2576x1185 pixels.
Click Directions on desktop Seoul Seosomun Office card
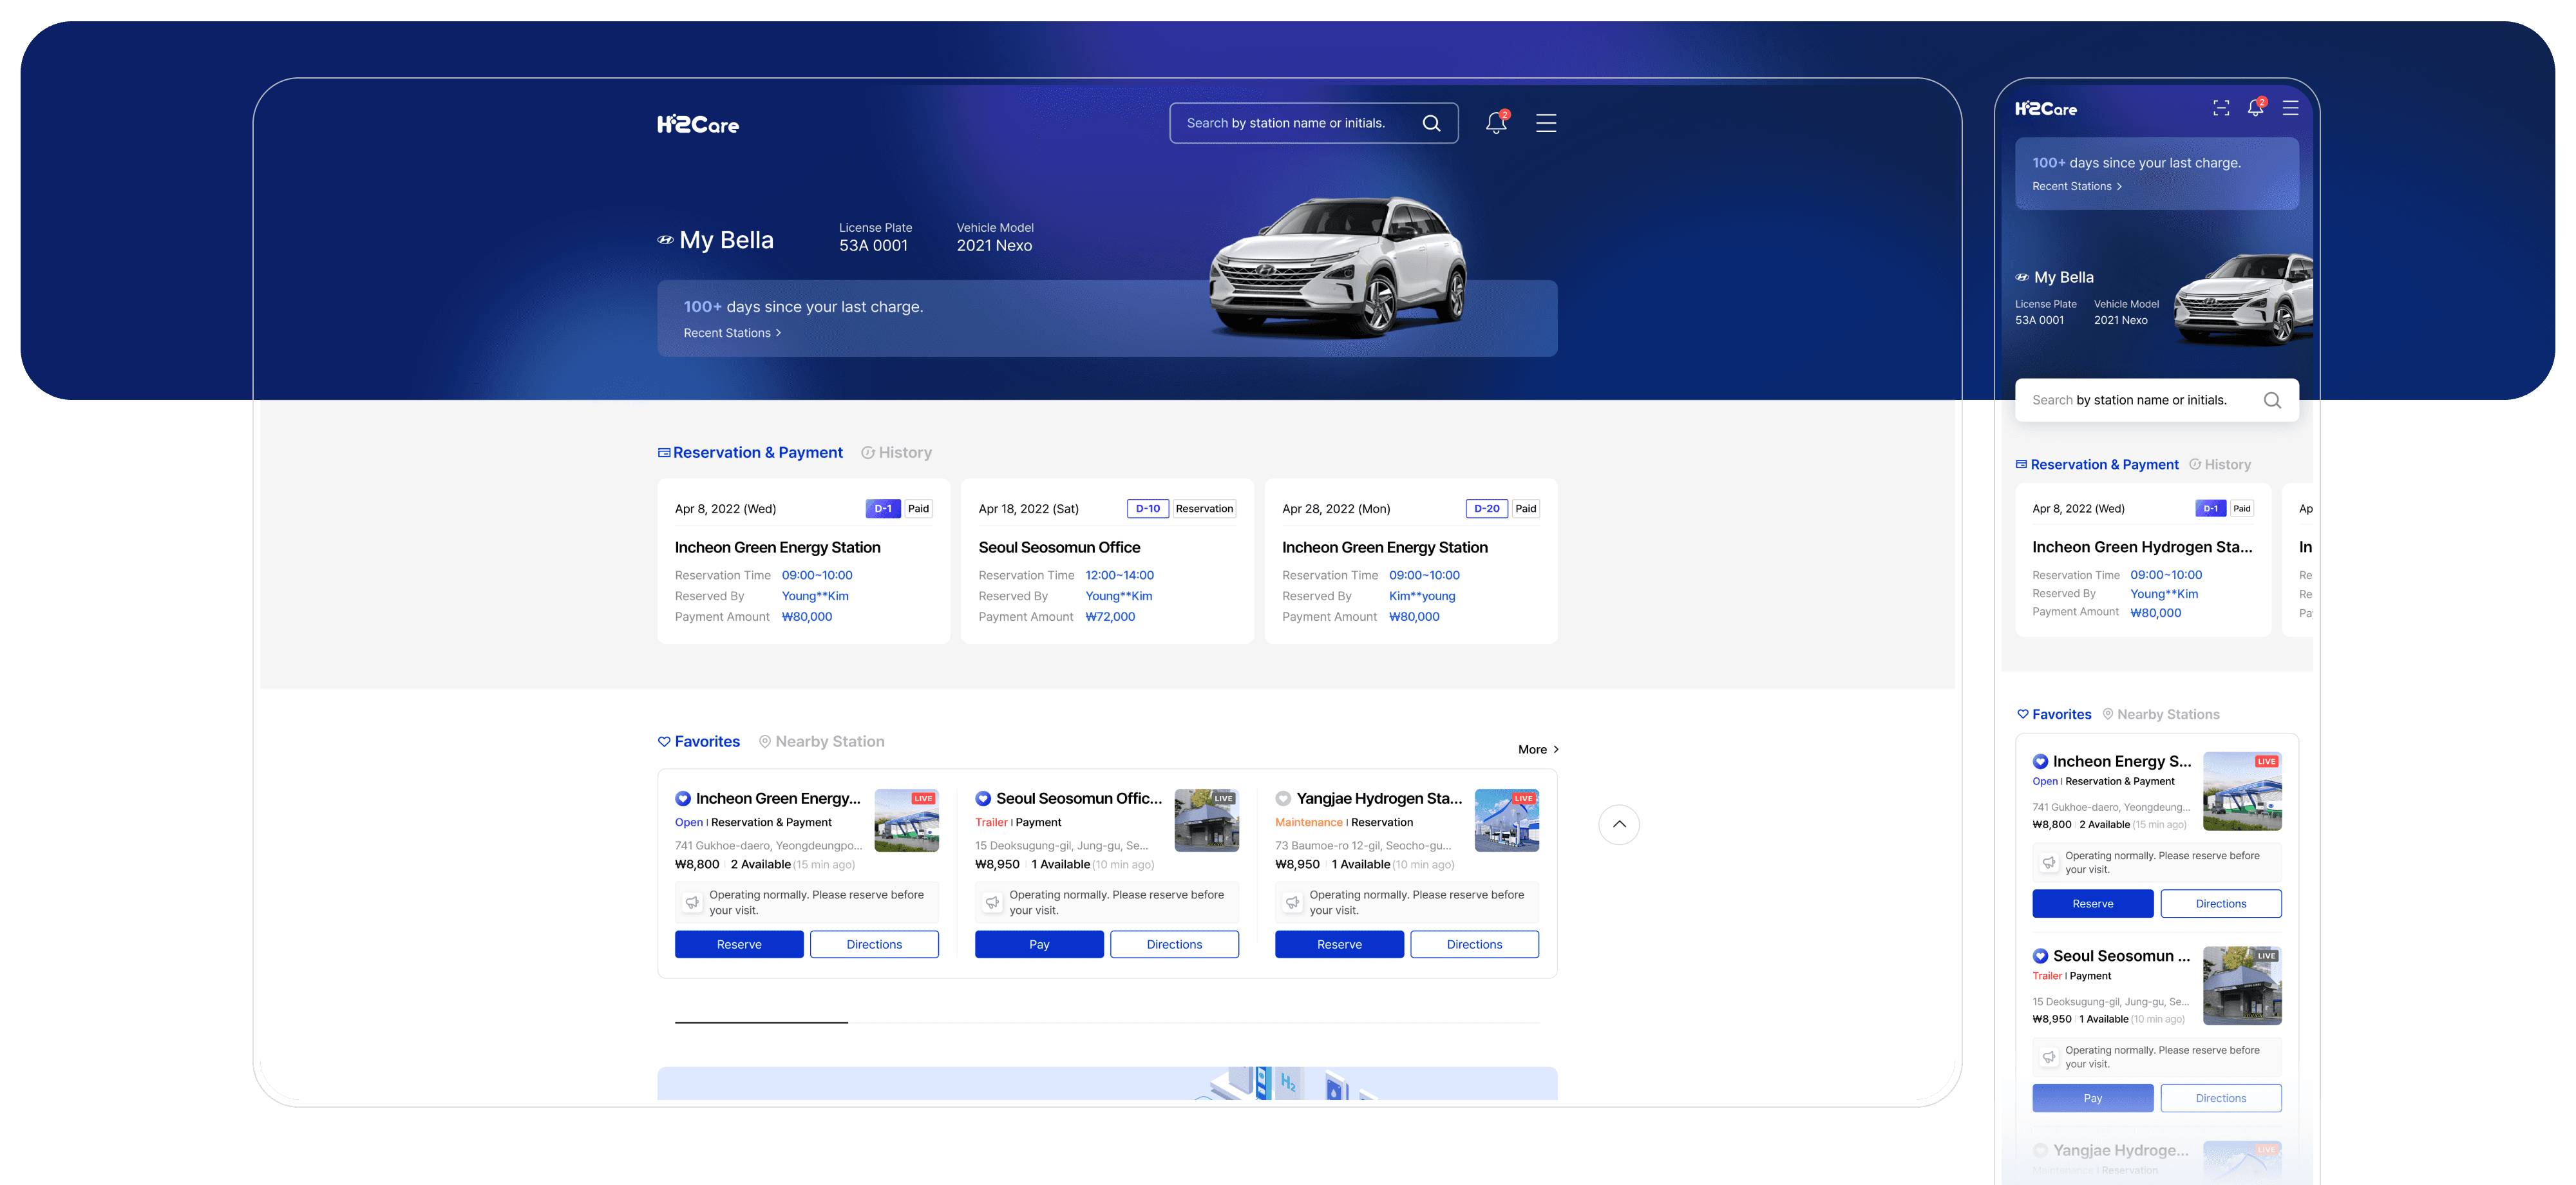click(x=1174, y=944)
